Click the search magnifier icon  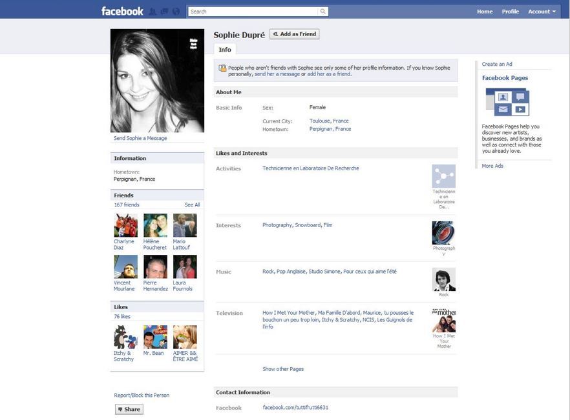322,12
